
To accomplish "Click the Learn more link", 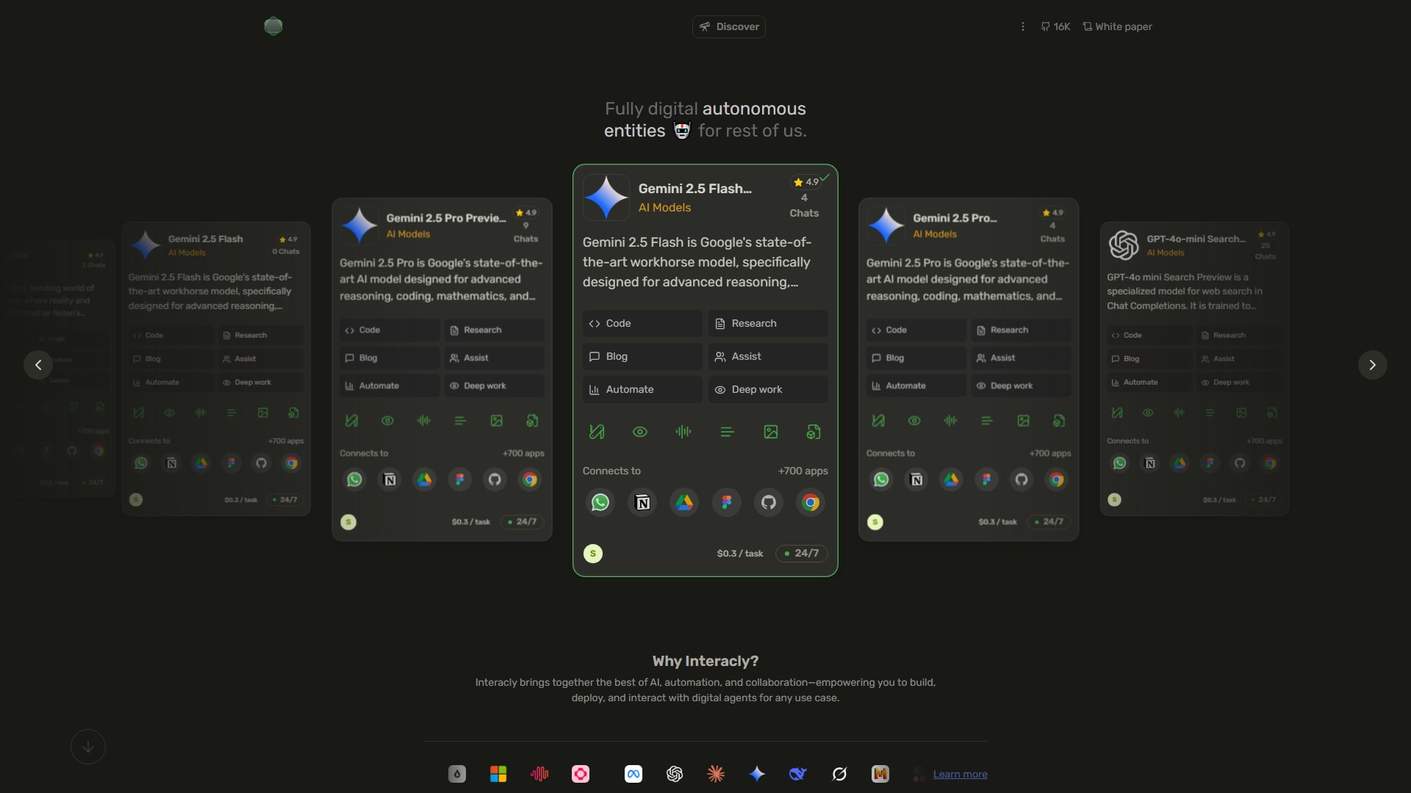I will click(961, 773).
